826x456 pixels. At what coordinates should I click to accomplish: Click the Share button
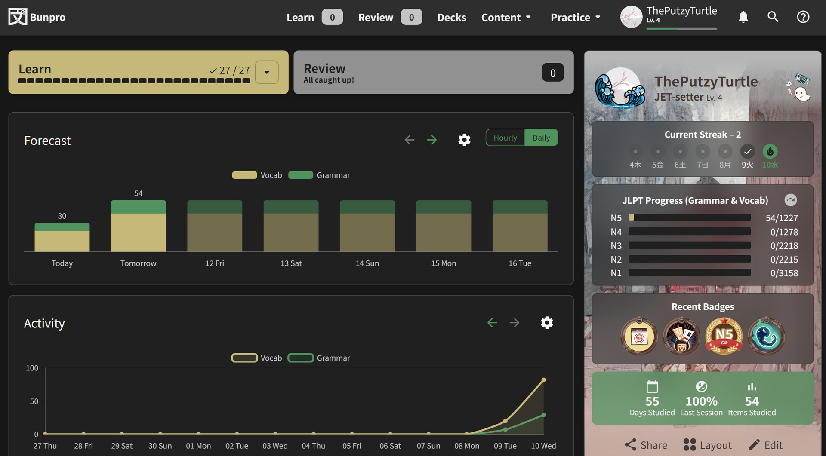646,445
